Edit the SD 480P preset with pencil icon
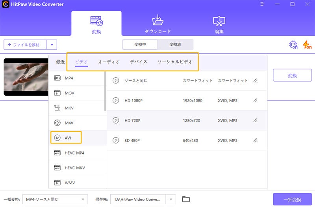This screenshot has width=315, height=207. coord(256,140)
